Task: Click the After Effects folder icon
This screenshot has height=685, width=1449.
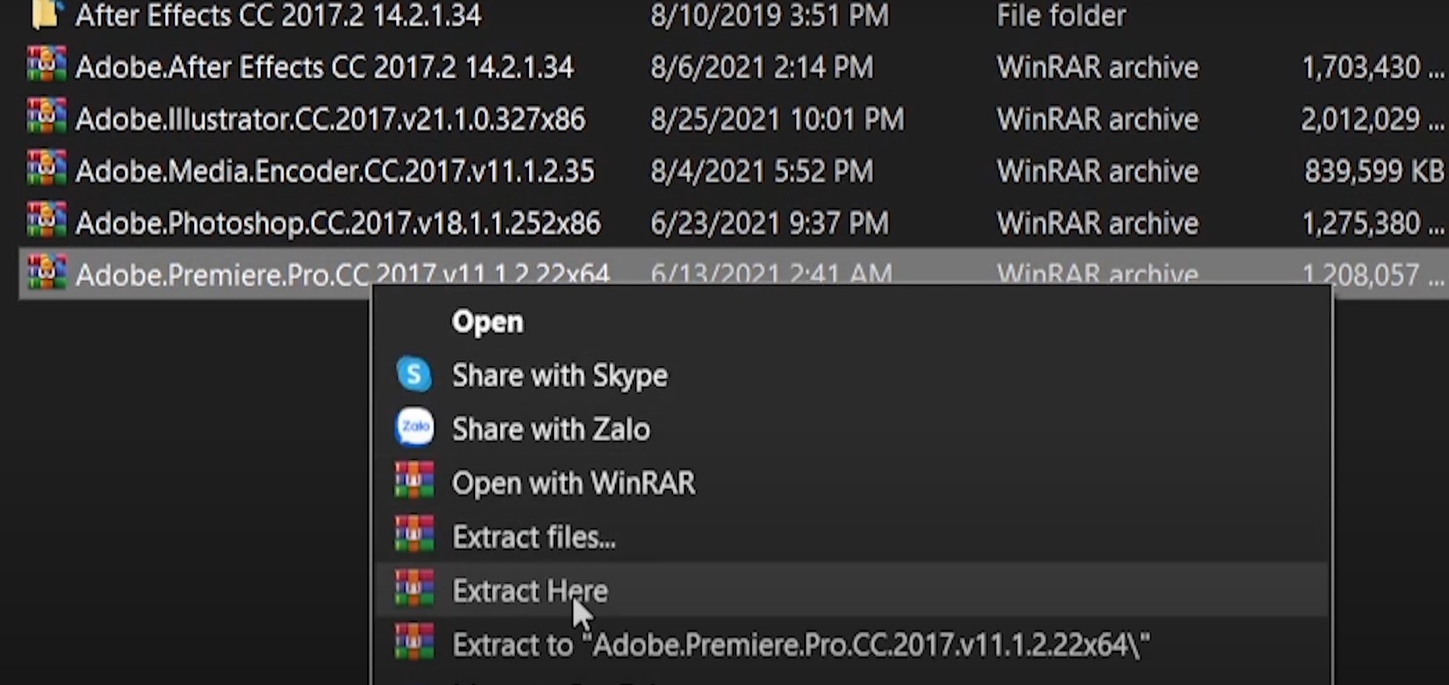Action: 46,14
